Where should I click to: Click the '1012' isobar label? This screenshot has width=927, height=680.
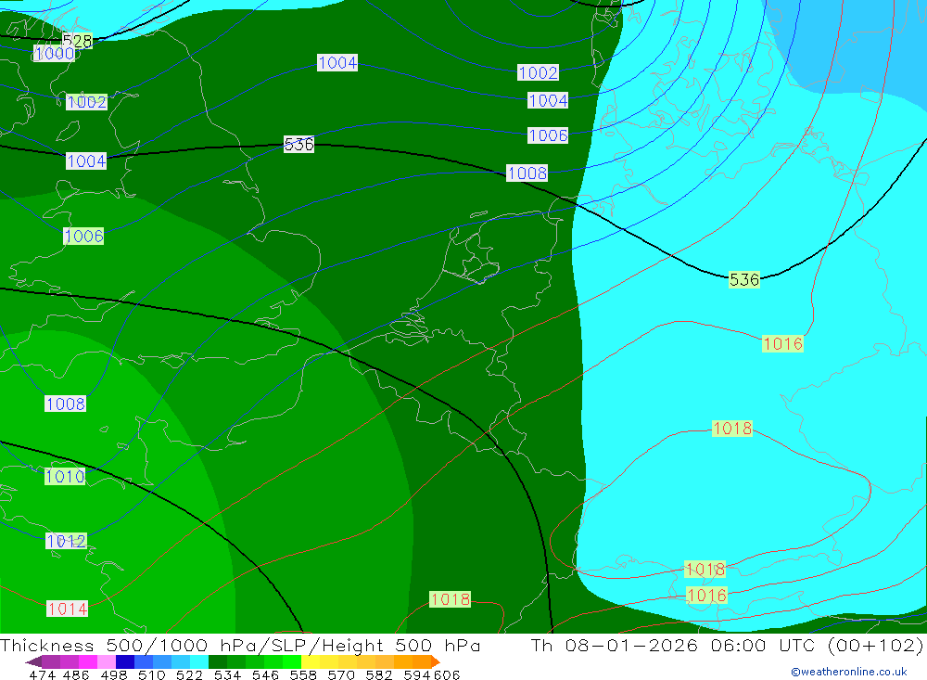click(66, 541)
